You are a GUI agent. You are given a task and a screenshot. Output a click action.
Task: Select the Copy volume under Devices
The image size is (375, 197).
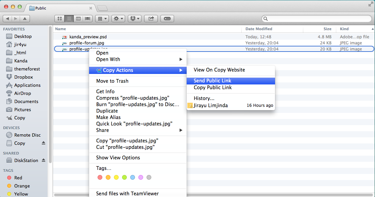pyautogui.click(x=20, y=143)
